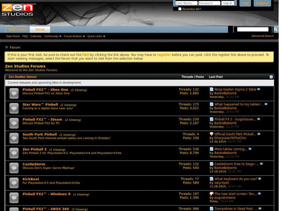Select the Forum tab
The height and width of the screenshot is (211, 282).
40,29
